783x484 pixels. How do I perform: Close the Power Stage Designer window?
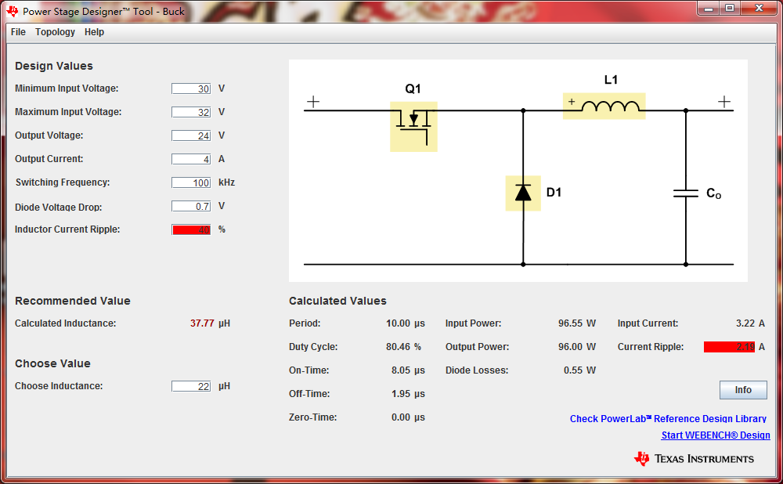(759, 9)
